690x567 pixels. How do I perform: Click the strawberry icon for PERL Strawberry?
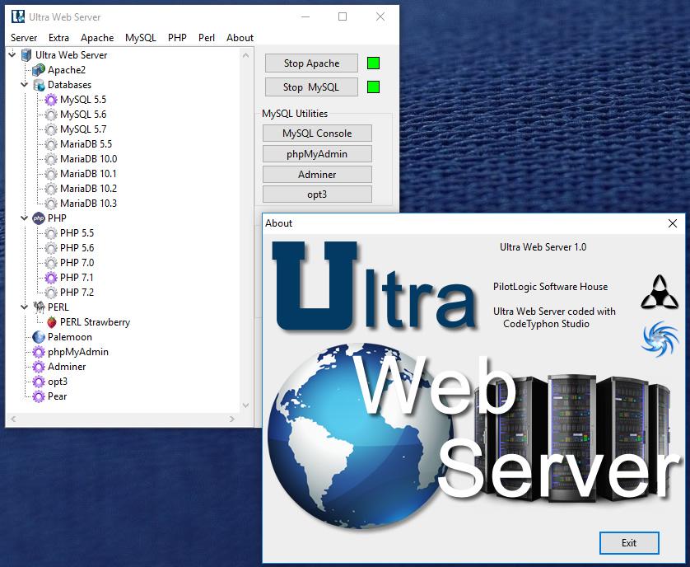52,322
